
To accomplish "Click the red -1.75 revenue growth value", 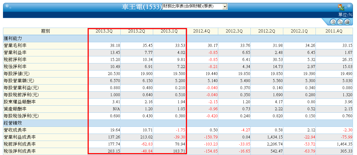I will (180, 130).
